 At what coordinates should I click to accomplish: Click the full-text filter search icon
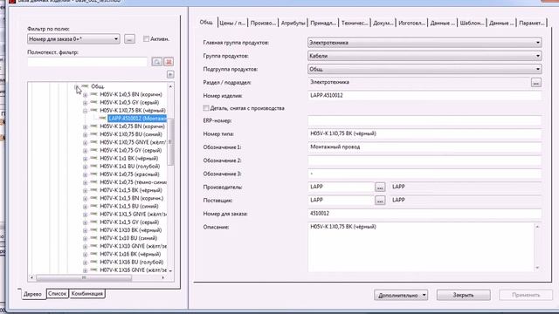pos(157,62)
